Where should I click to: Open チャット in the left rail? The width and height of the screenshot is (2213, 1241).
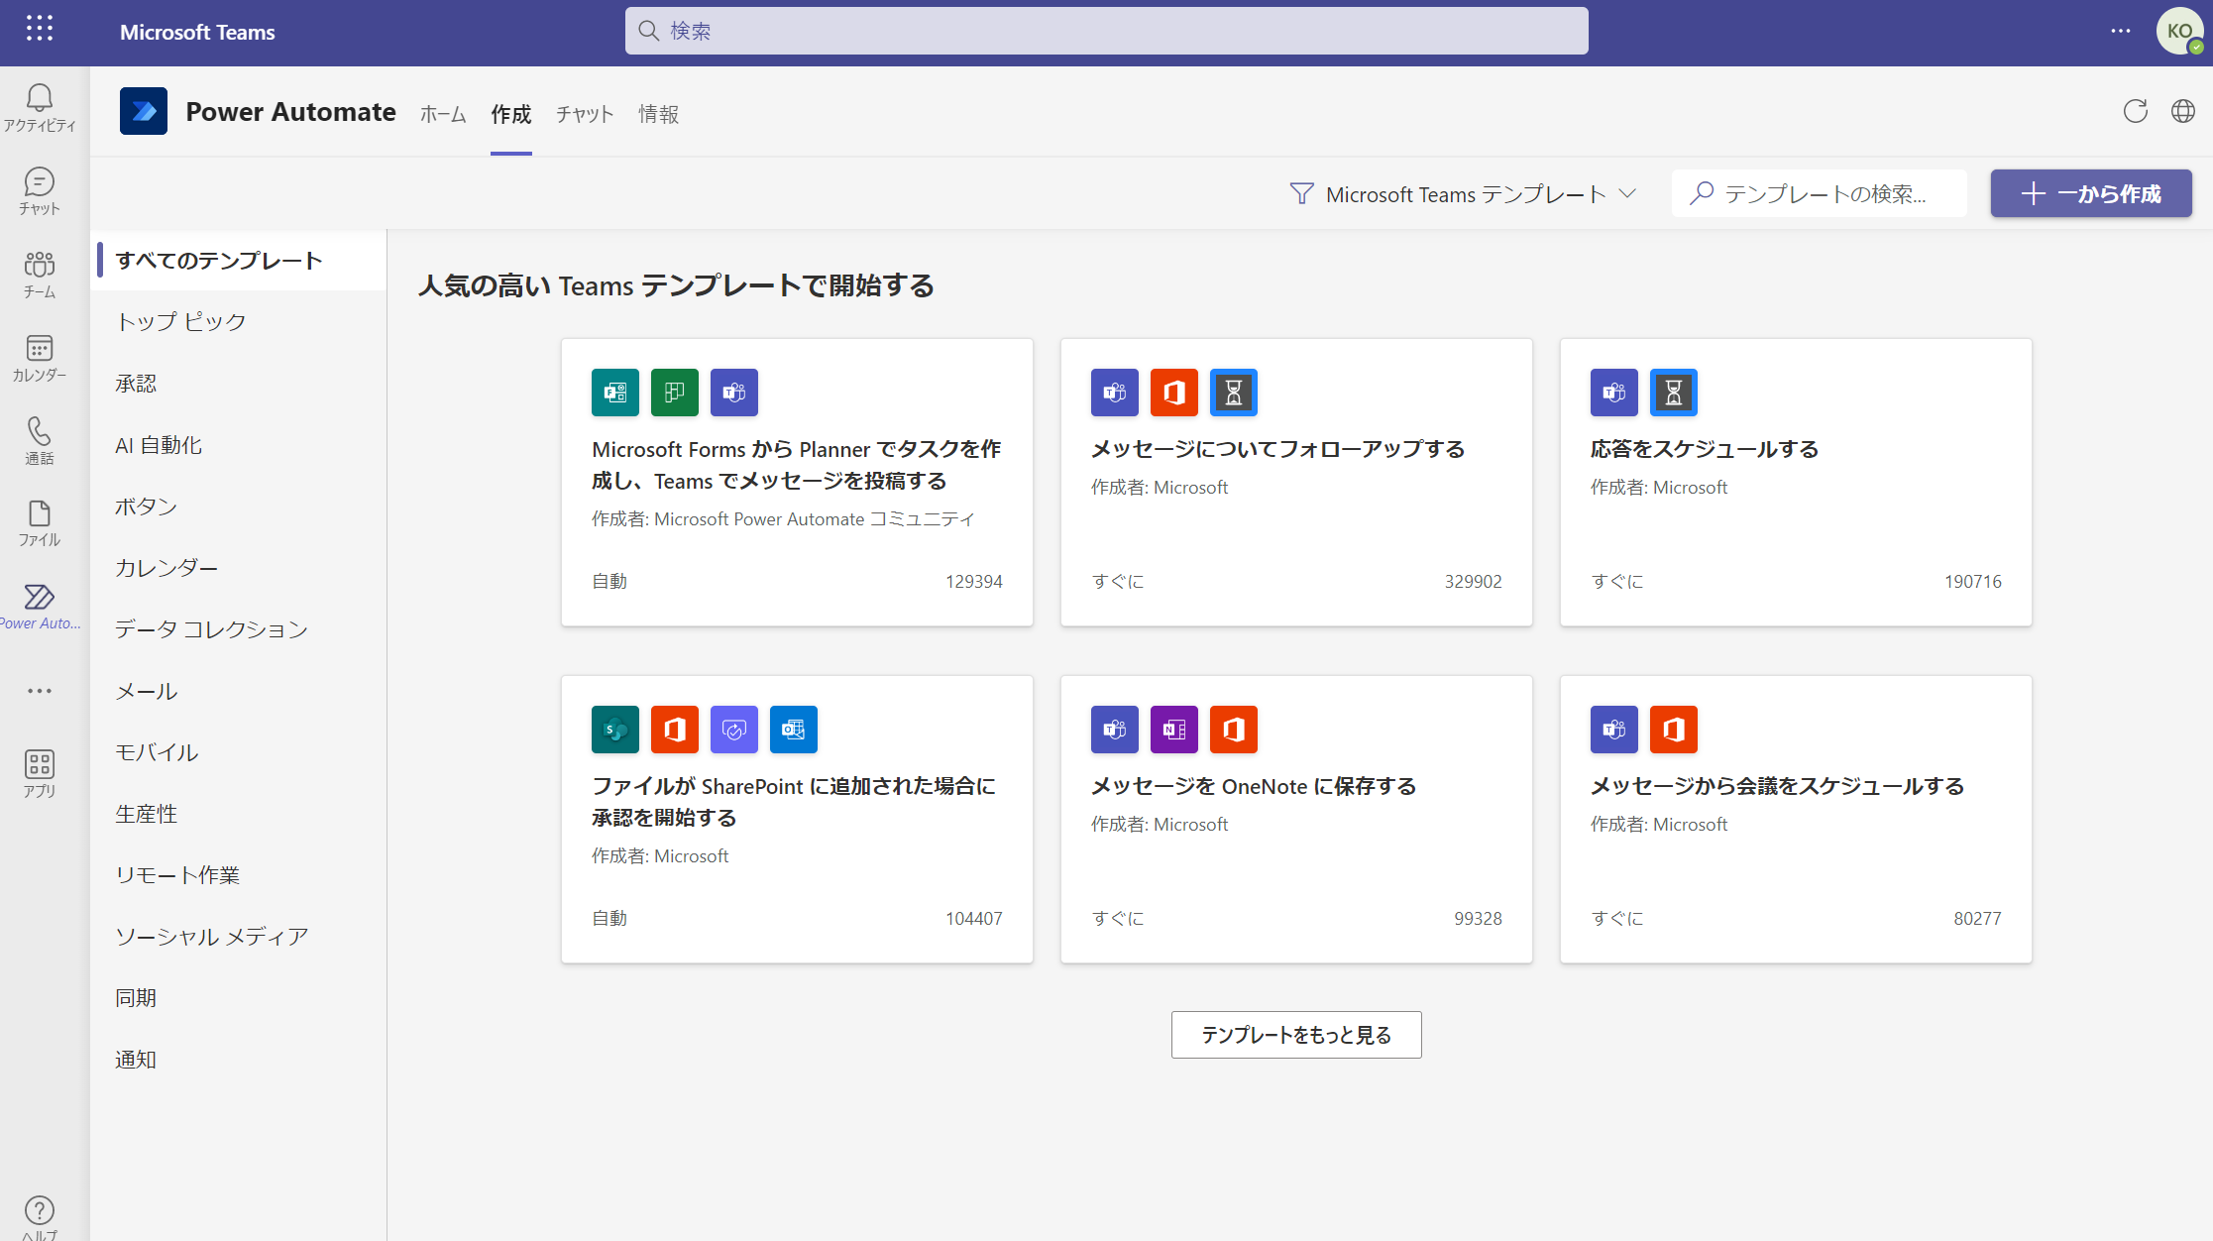40,190
